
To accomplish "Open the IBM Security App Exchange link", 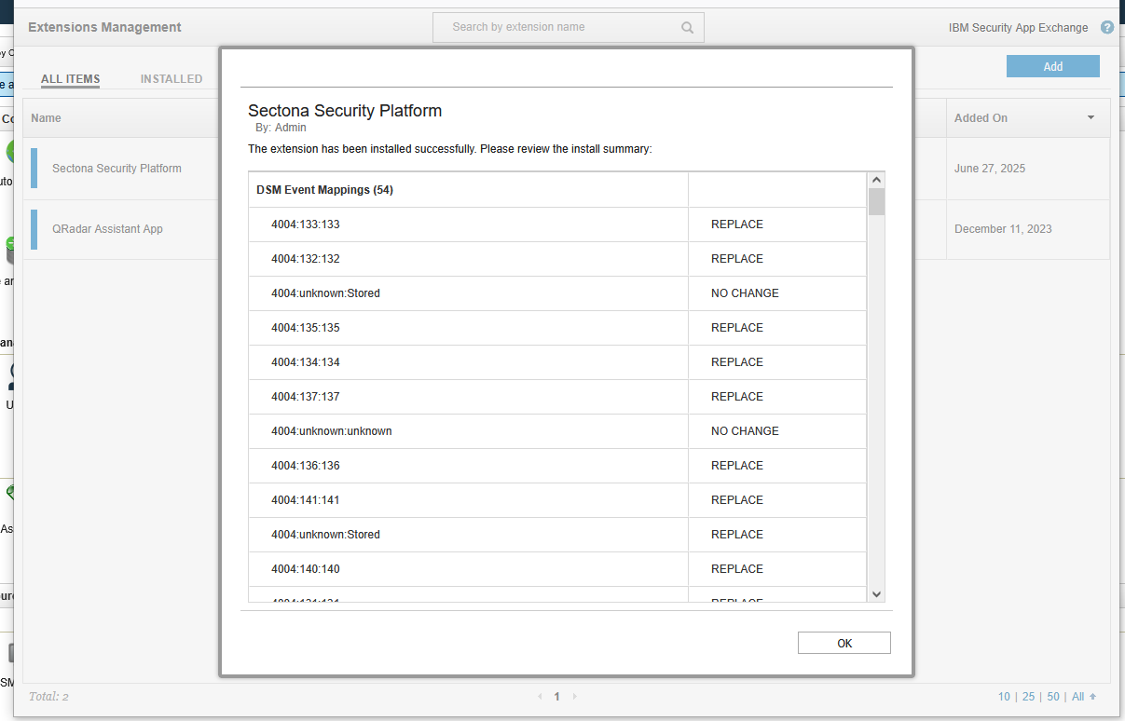I will [x=1018, y=28].
